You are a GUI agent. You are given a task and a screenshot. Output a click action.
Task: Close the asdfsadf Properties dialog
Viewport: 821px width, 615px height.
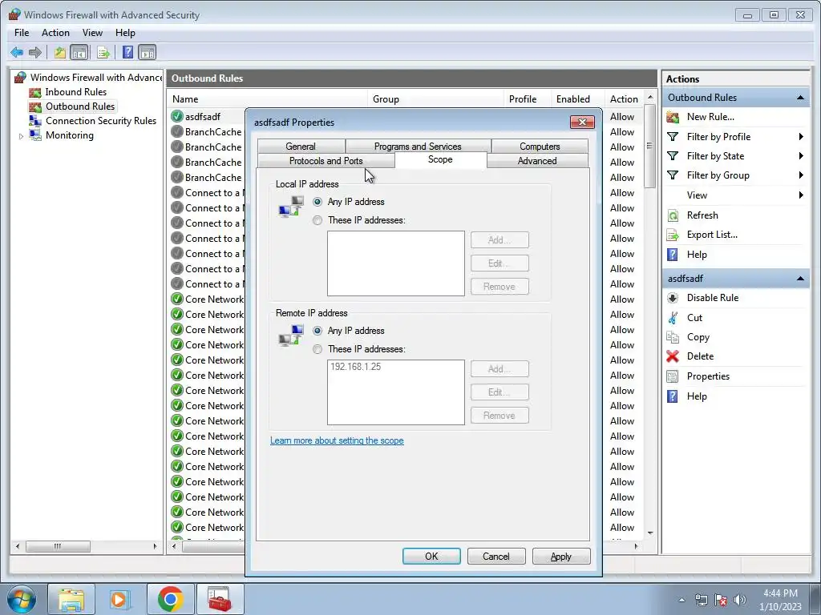tap(582, 122)
